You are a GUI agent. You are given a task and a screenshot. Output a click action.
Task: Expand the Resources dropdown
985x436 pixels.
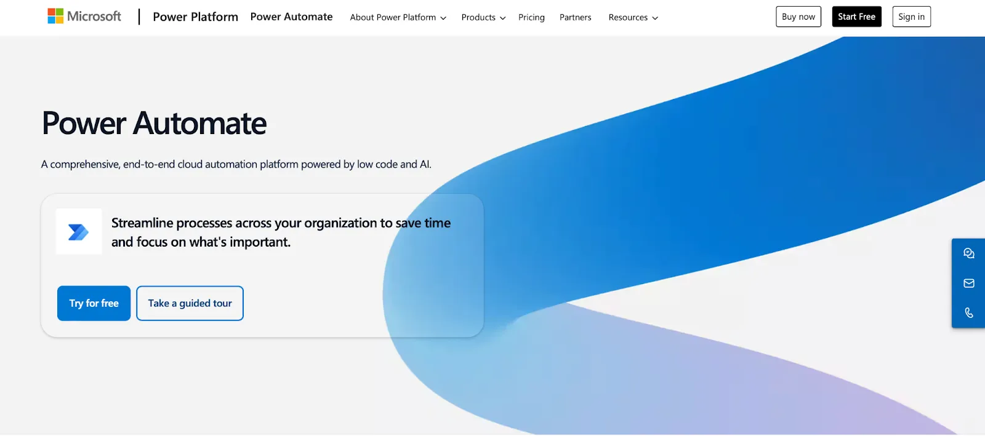tap(633, 17)
